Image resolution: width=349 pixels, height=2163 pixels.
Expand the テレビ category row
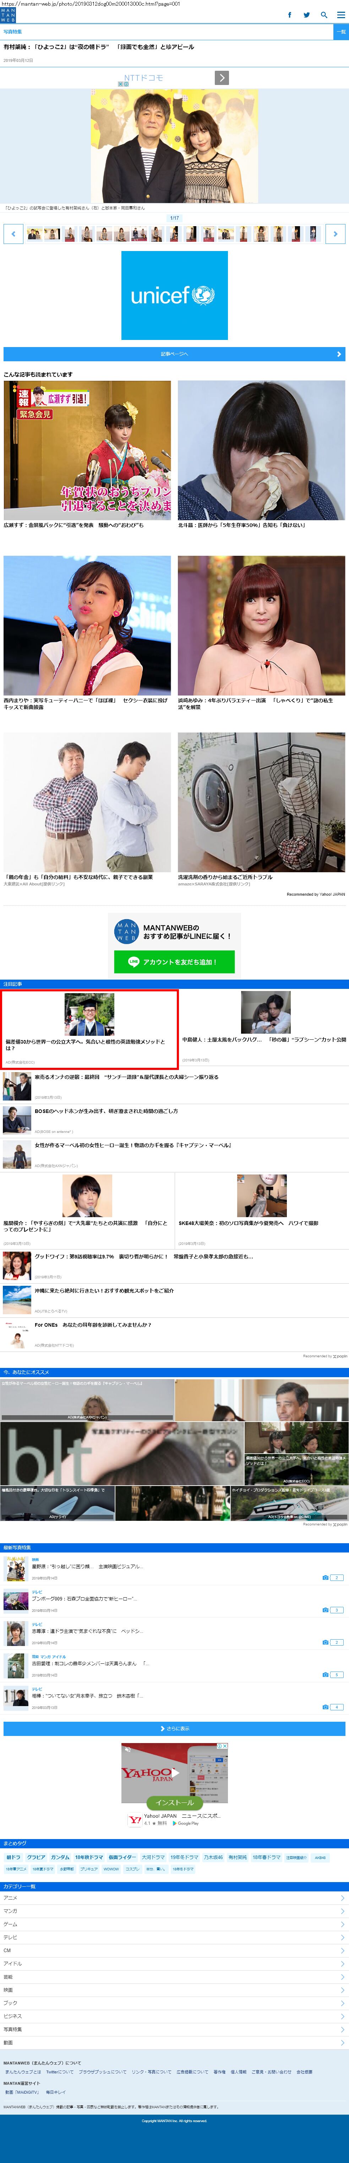pos(175,1937)
